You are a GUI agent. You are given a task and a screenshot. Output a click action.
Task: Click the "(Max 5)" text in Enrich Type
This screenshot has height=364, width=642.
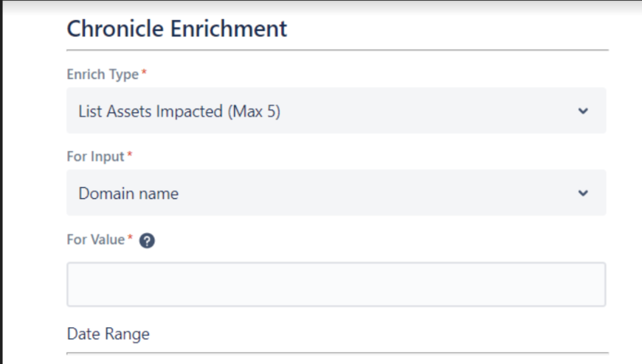254,112
